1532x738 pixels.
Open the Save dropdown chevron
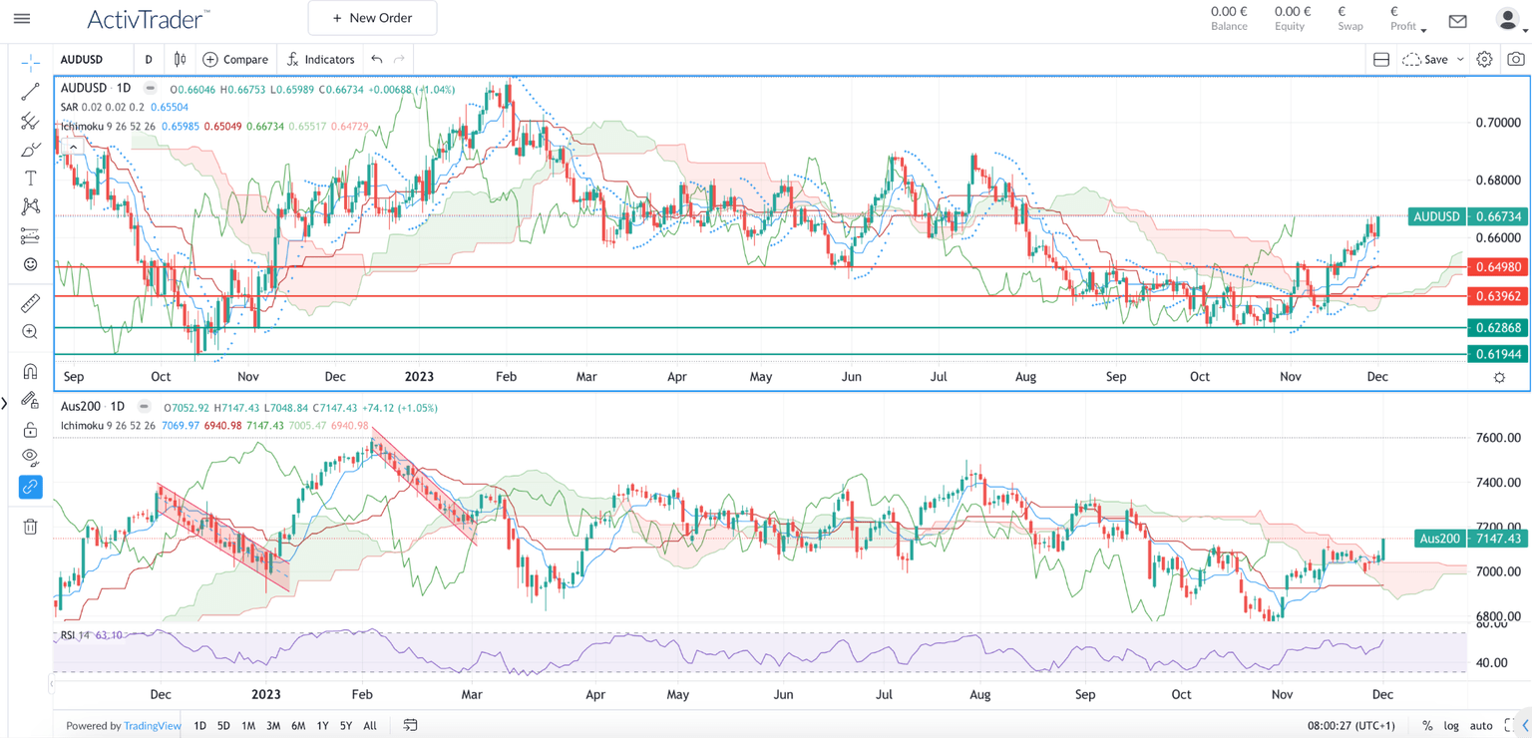(x=1460, y=60)
